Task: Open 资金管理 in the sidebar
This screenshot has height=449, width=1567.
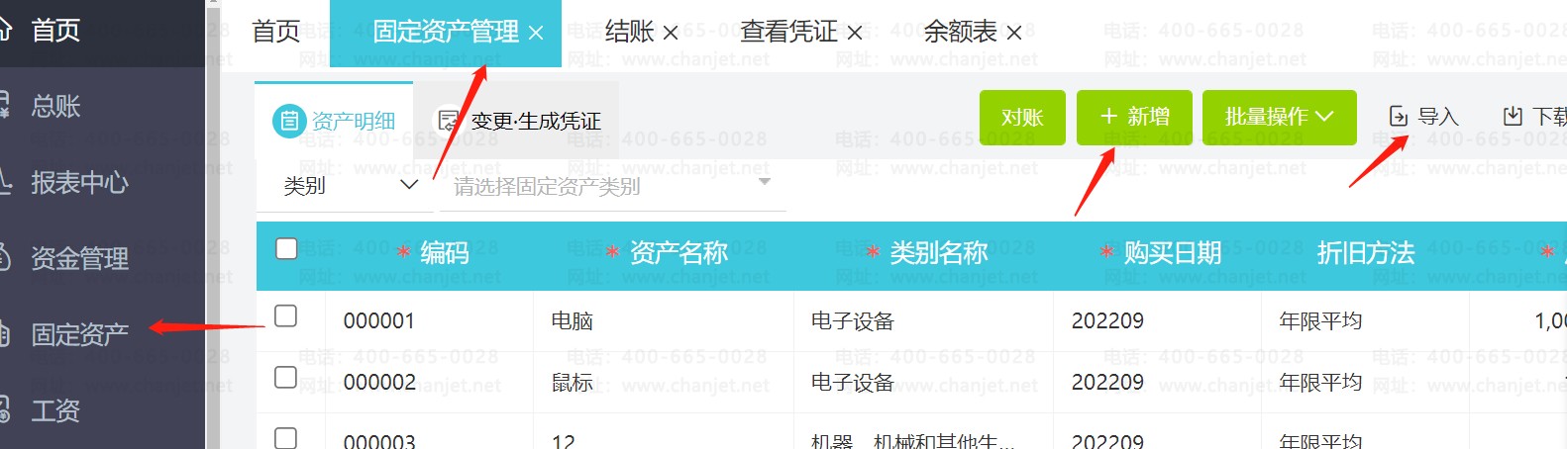Action: (79, 258)
